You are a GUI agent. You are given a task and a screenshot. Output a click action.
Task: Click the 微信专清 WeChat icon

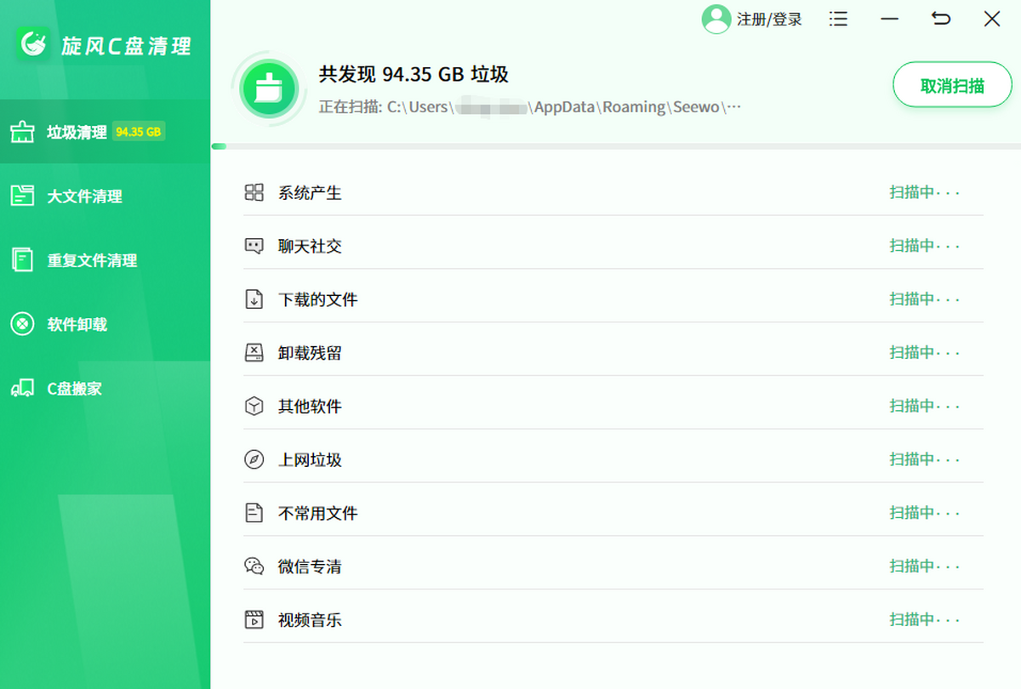point(254,567)
